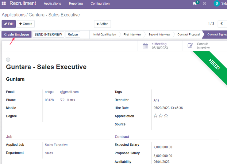Viewport: 227px width, 164px height.
Task: Set appreciation to first star
Action: click(x=156, y=116)
